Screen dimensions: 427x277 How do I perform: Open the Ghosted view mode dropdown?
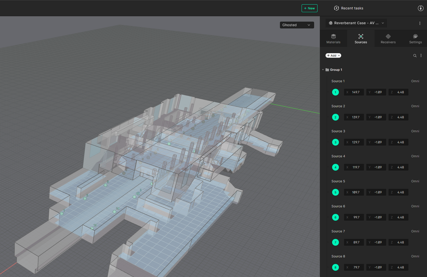(x=296, y=25)
